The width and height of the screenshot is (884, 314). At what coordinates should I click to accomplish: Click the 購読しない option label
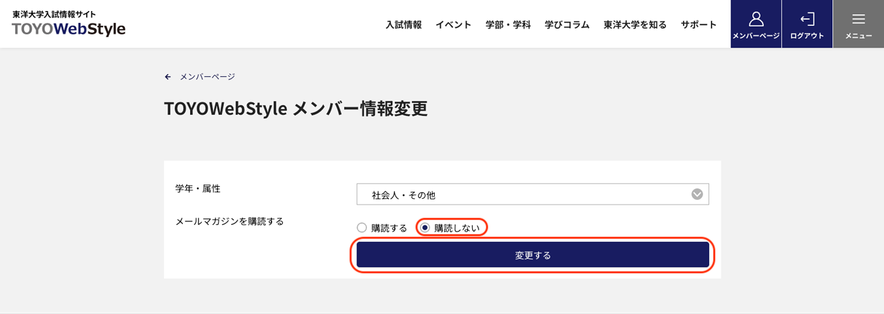pyautogui.click(x=457, y=228)
